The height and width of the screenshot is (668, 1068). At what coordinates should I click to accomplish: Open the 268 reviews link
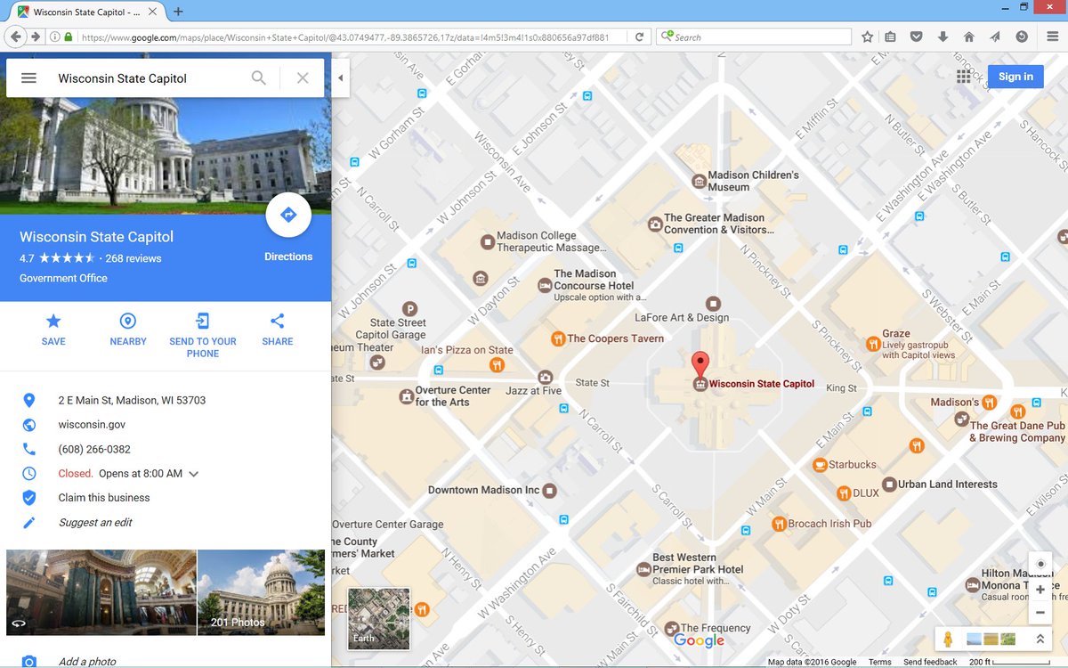pyautogui.click(x=133, y=258)
